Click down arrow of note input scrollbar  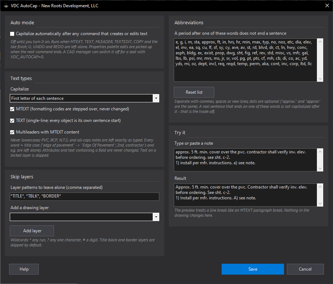tap(320, 169)
